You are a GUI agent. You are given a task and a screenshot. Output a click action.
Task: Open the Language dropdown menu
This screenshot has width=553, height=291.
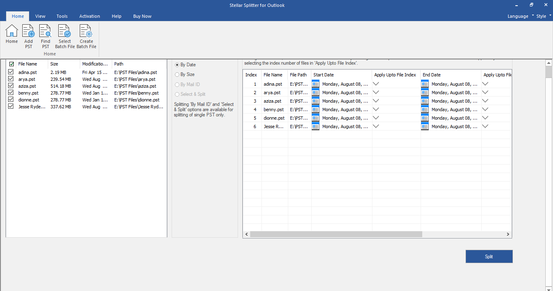pos(521,16)
